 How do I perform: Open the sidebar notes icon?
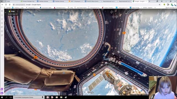[2, 35]
